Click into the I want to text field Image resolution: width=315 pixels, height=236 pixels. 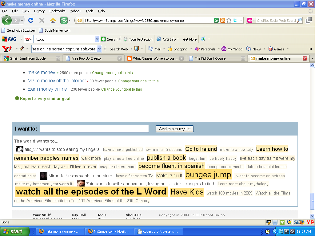click(94, 129)
